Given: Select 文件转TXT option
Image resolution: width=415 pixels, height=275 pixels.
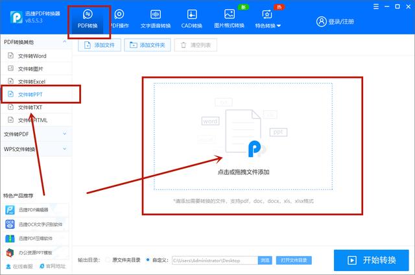Looking at the screenshot, I should click(x=36, y=107).
